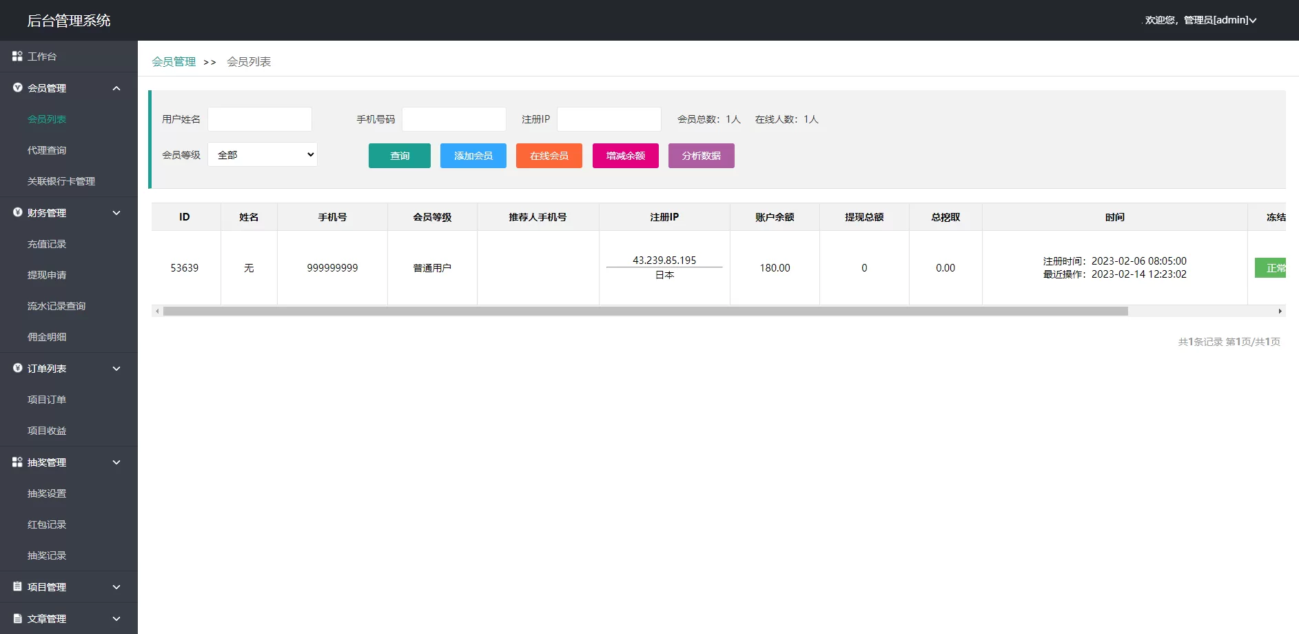Open the 会员等级 dropdown showing 全部

262,155
